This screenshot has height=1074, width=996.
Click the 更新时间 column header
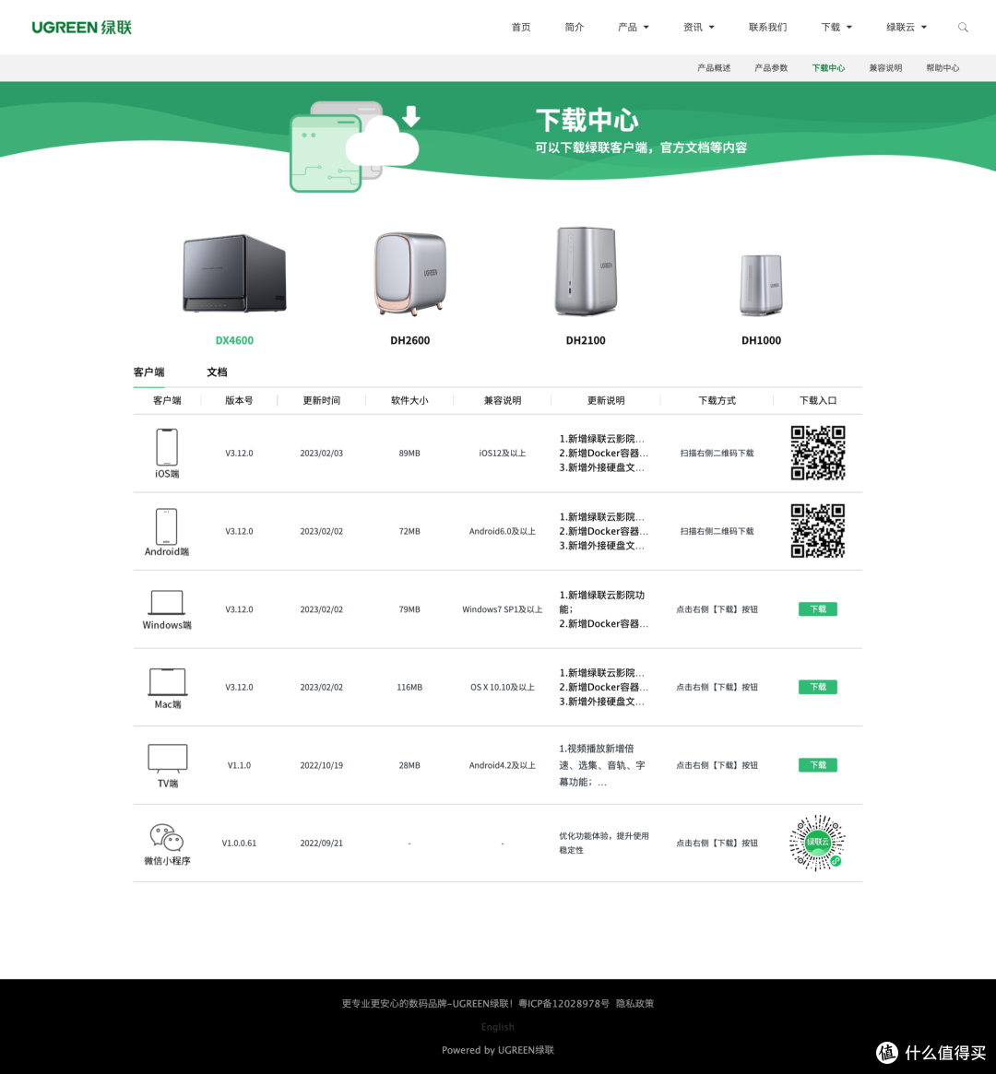pyautogui.click(x=321, y=401)
